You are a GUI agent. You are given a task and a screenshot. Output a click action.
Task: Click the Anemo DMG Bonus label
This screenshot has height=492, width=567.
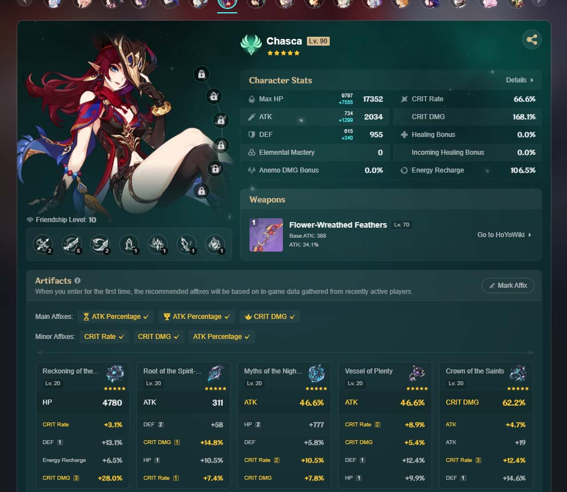coord(289,170)
